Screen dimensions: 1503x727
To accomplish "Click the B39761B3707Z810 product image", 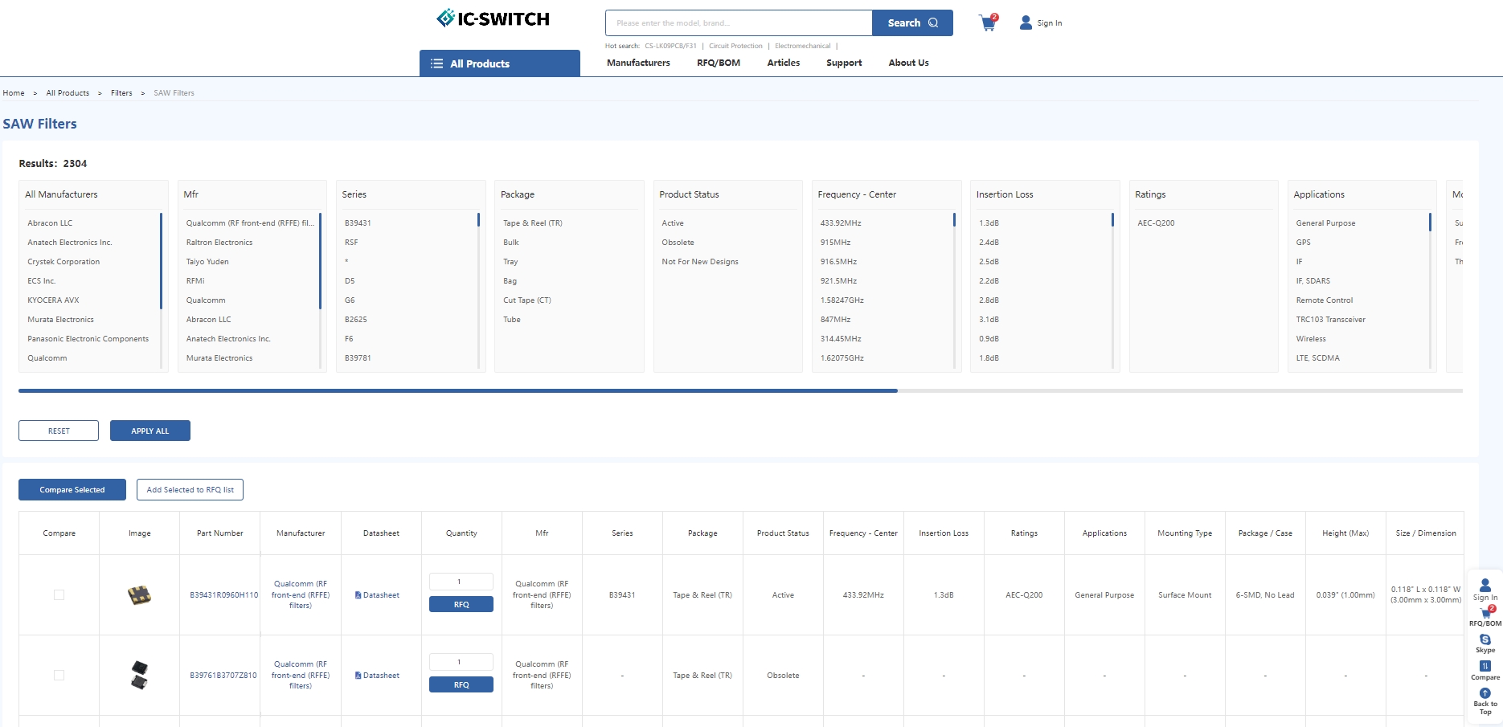I will 139,675.
